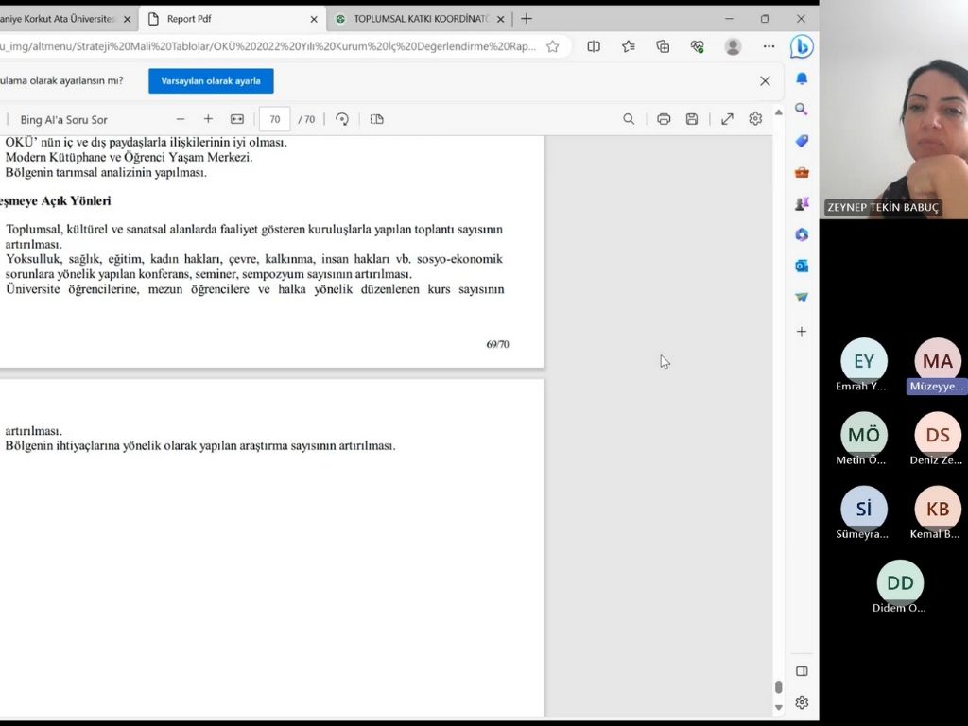Click the PDF zoom out minus icon

point(181,119)
